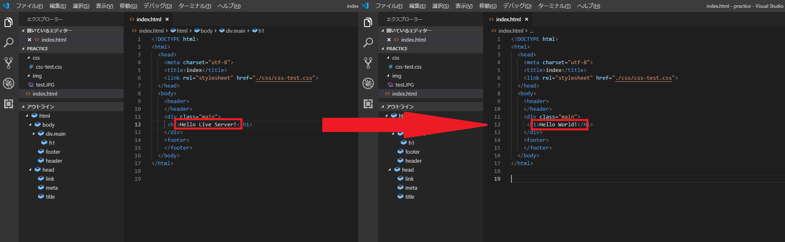785x242 pixels.
Task: Close index.html in right open editors list
Action: [389, 40]
